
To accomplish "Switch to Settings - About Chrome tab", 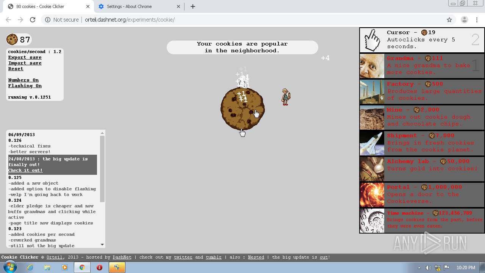I will pos(138,6).
